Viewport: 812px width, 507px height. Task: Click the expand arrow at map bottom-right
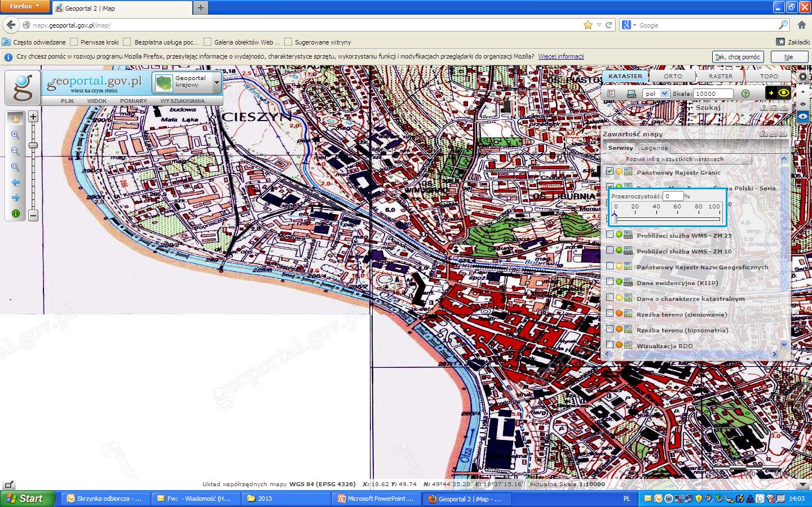tap(802, 484)
